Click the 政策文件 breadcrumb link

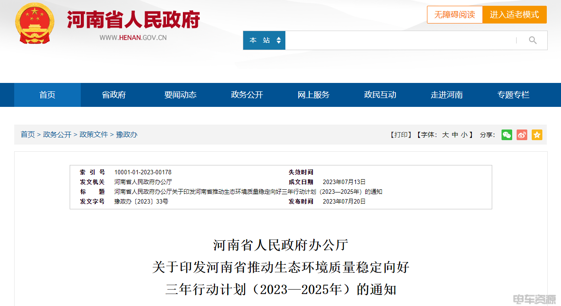point(94,134)
